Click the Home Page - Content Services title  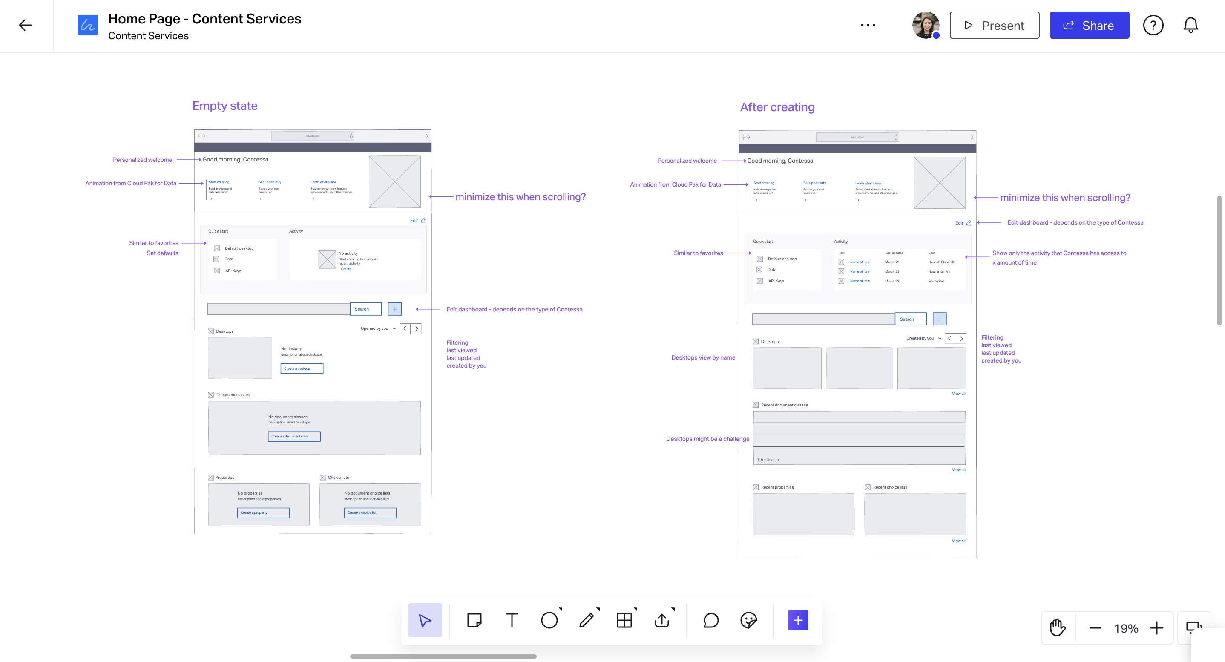(204, 19)
